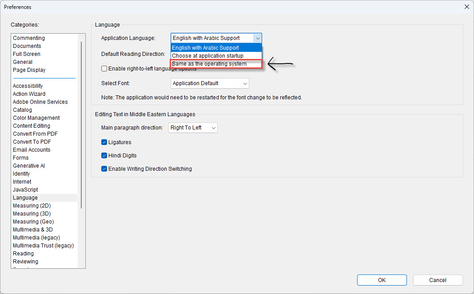Open the Main paragraph direction dropdown
The height and width of the screenshot is (294, 474).
pos(193,128)
